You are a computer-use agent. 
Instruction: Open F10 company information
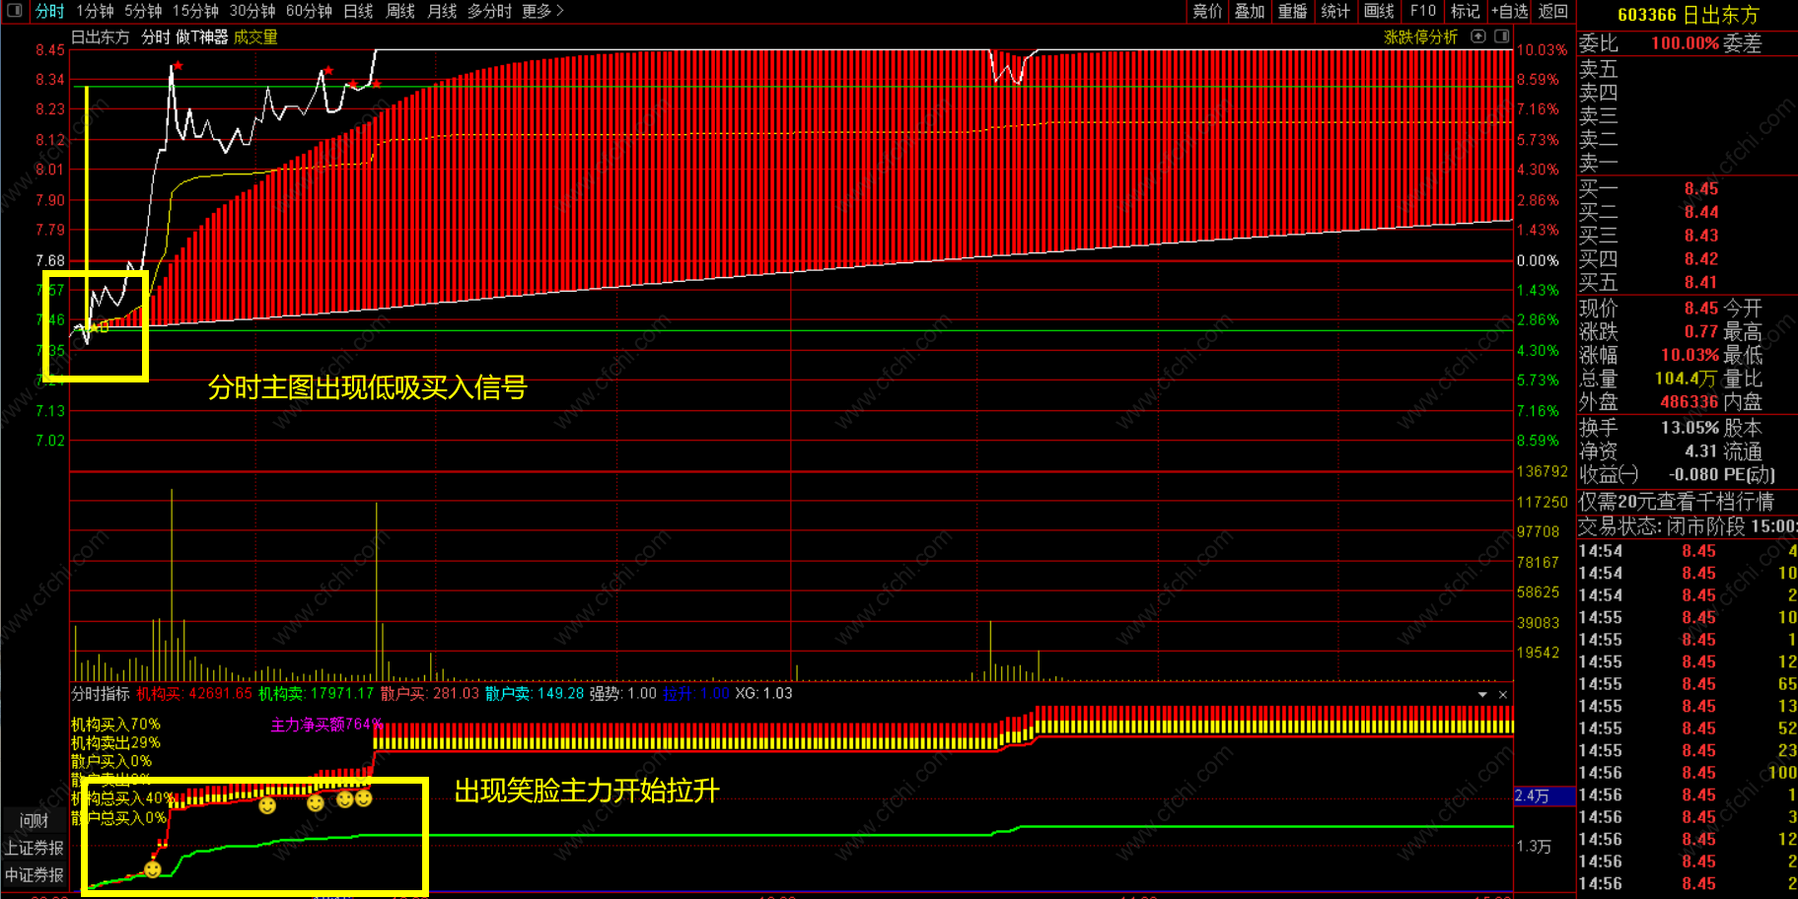click(x=1422, y=11)
